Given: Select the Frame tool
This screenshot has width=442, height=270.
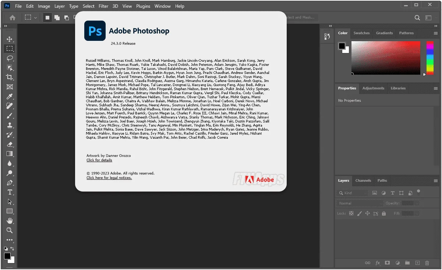Looking at the screenshot, I should pos(10,87).
